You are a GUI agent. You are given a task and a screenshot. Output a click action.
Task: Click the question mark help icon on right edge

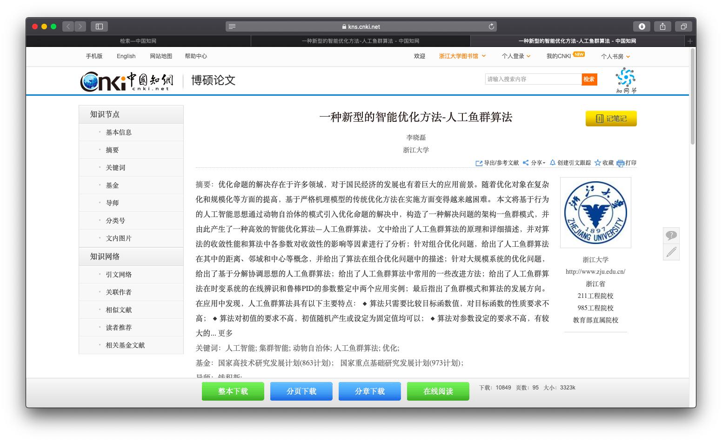point(671,235)
